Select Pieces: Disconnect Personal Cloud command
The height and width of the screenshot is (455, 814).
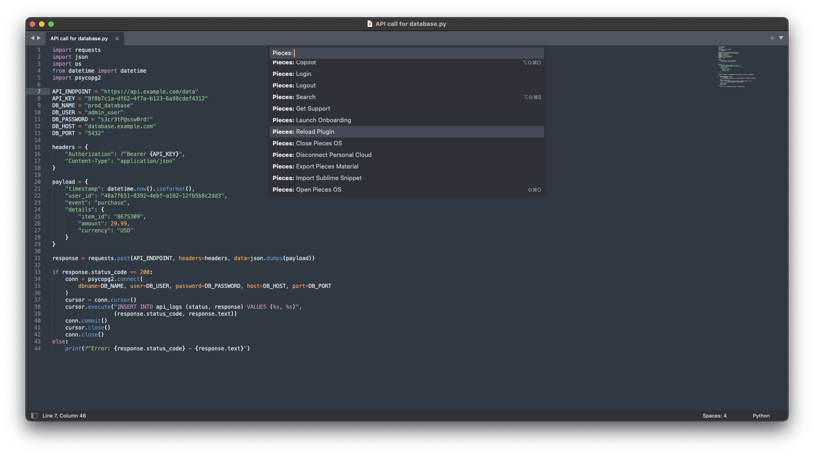click(x=407, y=155)
